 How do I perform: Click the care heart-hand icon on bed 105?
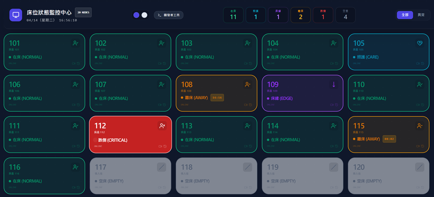tap(419, 43)
